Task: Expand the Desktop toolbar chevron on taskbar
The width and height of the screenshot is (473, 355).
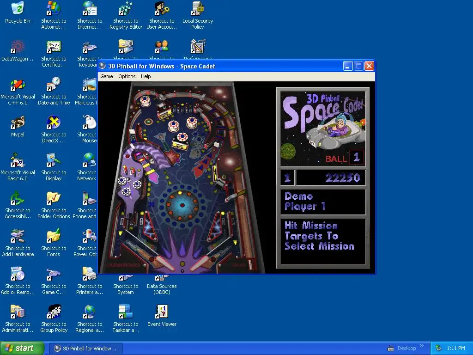Action: point(422,346)
